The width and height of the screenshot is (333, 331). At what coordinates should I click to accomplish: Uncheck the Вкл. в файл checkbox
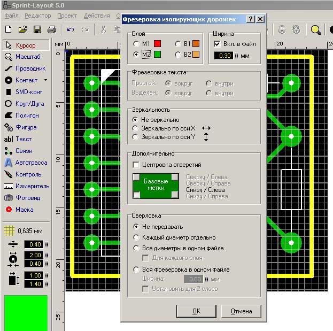point(218,44)
